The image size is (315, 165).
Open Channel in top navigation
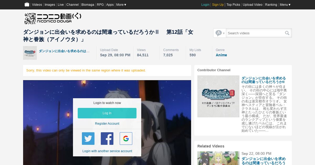click(72, 5)
